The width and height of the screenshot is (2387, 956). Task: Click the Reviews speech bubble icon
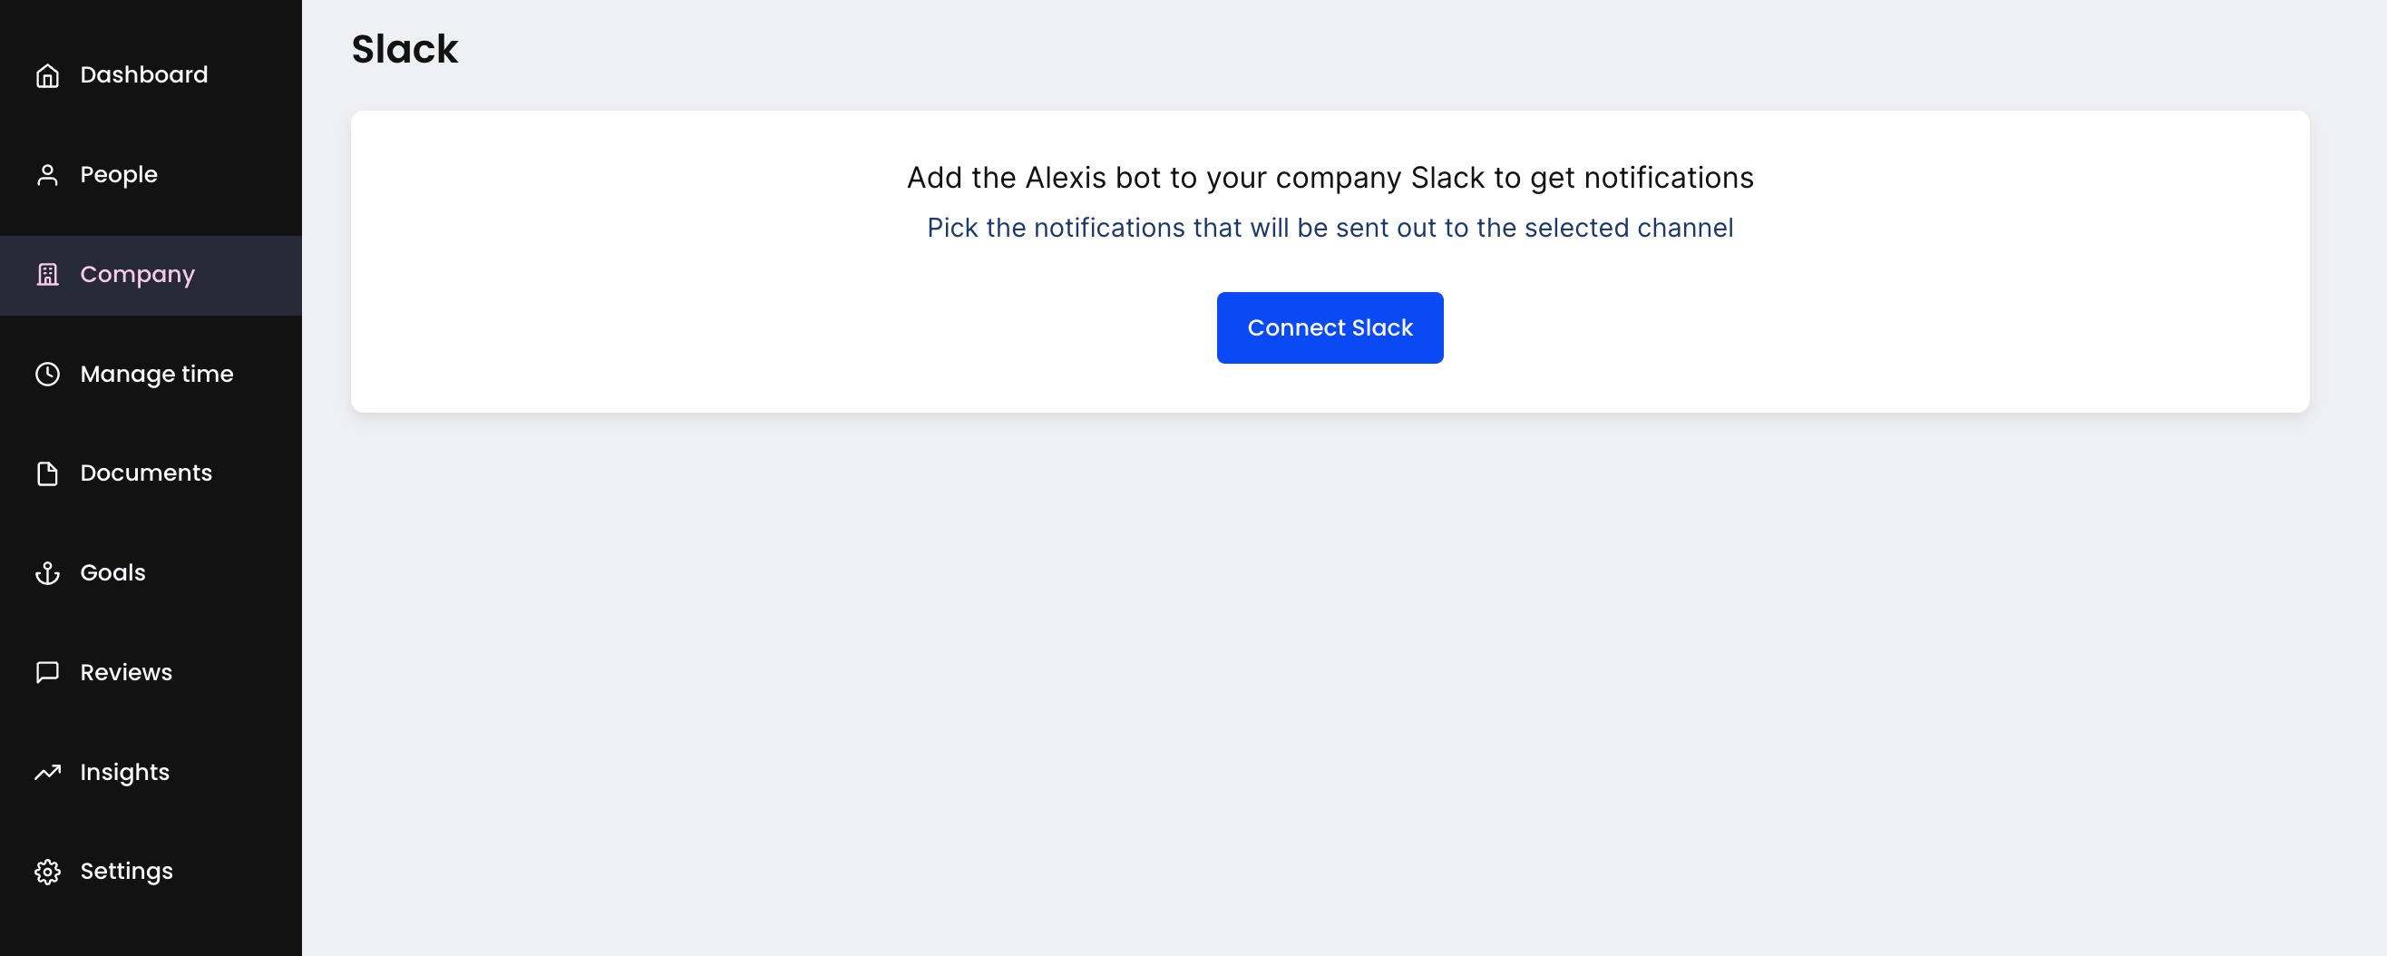(x=47, y=672)
